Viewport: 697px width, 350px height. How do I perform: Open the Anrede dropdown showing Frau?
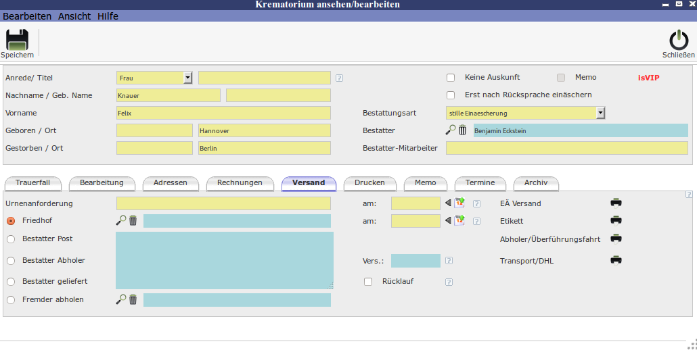click(x=188, y=78)
